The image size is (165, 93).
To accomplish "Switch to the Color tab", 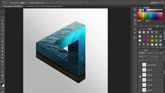I will (140, 8).
